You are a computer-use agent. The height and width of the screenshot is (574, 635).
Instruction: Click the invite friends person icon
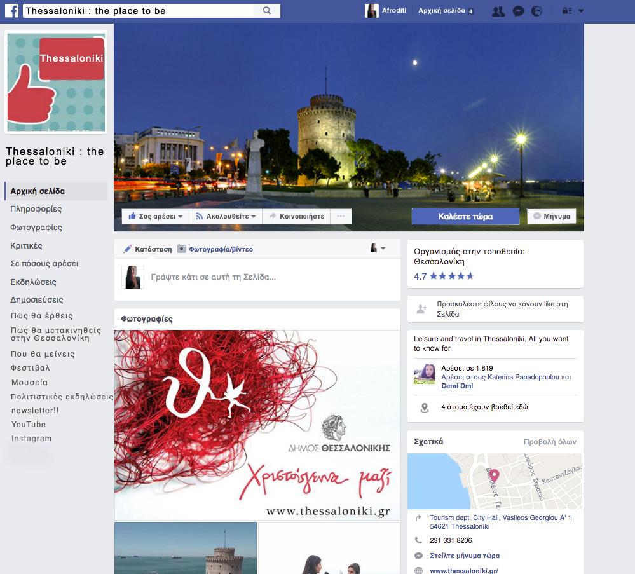421,309
